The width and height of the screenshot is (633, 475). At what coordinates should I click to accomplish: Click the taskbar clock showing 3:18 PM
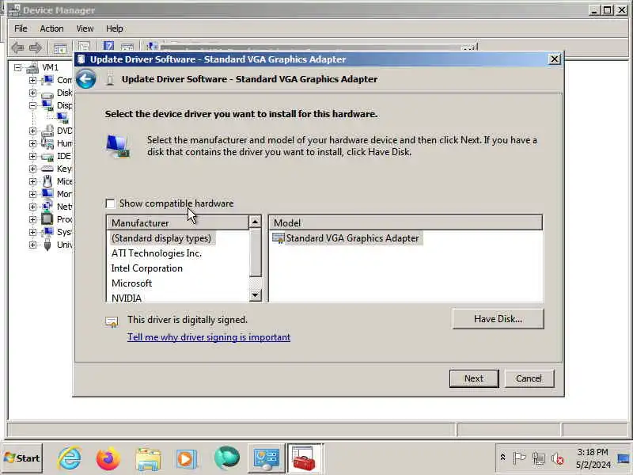[x=593, y=458]
